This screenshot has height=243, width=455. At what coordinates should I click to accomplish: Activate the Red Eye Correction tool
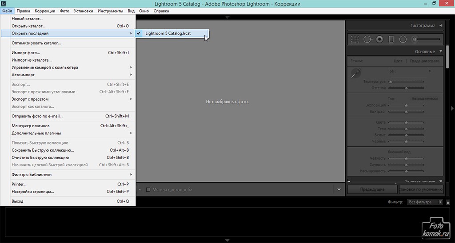pos(379,39)
